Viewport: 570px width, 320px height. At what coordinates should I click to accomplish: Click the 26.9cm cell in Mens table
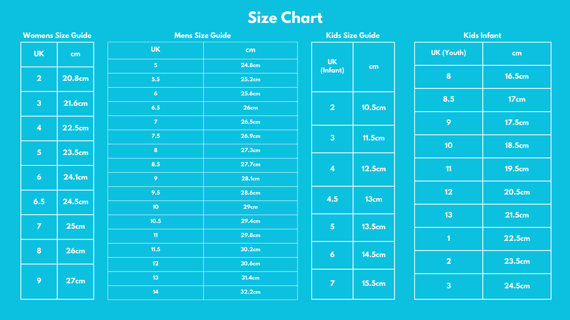(250, 136)
